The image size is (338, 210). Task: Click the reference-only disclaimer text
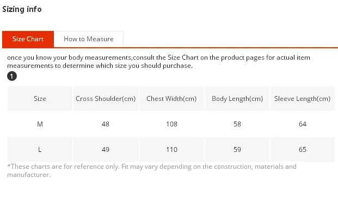tap(152, 171)
